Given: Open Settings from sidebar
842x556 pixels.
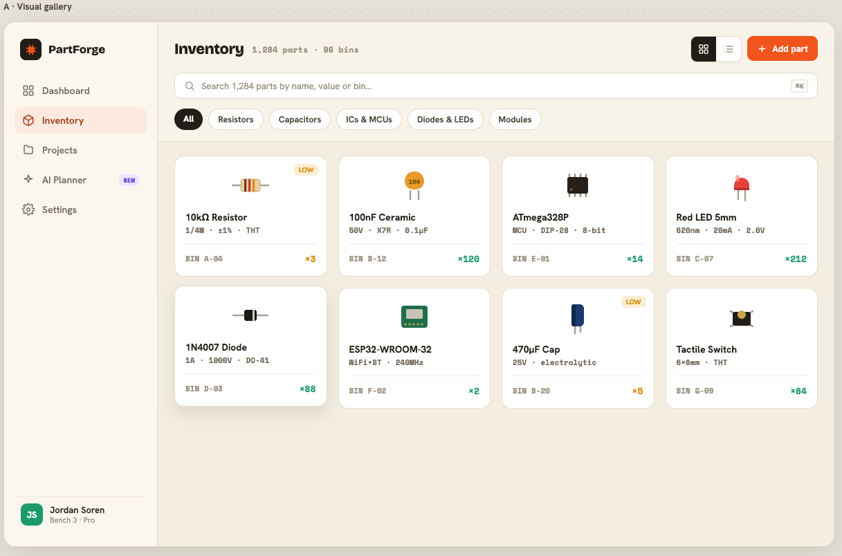Looking at the screenshot, I should pyautogui.click(x=80, y=210).
